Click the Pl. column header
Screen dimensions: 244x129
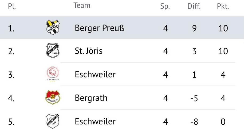click(x=12, y=6)
